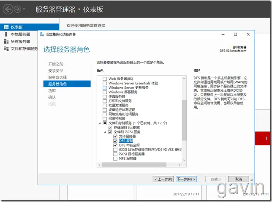Check Windows 部署服务 role

105,92
